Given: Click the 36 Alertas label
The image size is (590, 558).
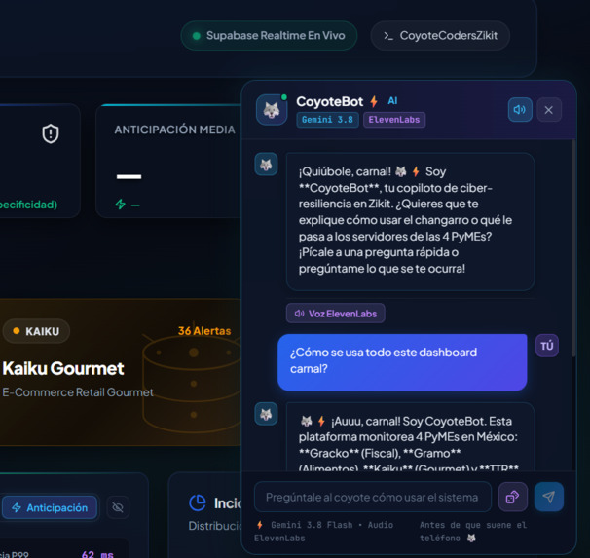Looking at the screenshot, I should [204, 331].
